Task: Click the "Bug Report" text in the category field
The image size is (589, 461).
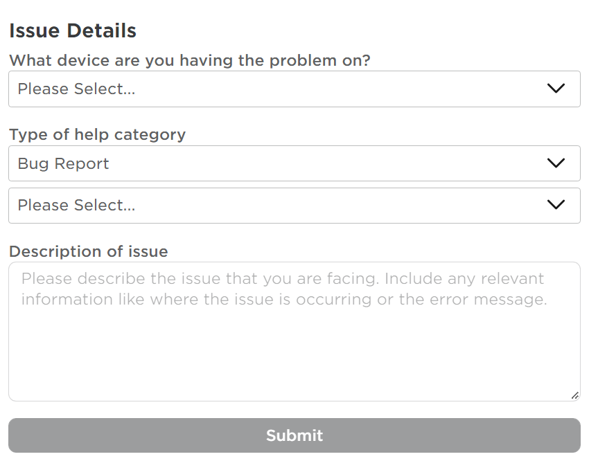Action: [64, 164]
